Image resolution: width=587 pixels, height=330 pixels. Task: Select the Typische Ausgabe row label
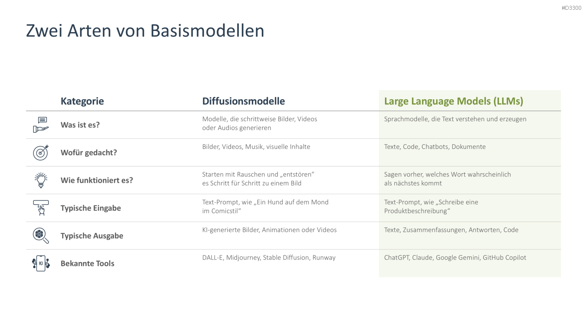coord(92,236)
